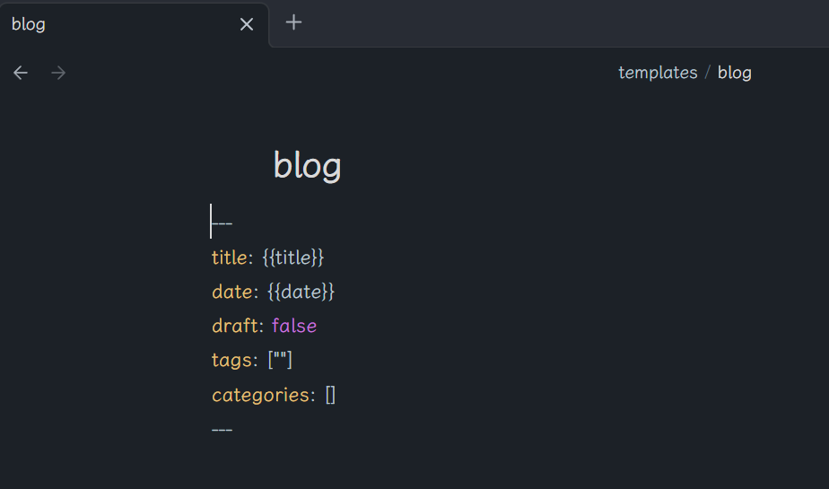Open a new tab with plus icon
The width and height of the screenshot is (829, 489).
pos(293,22)
